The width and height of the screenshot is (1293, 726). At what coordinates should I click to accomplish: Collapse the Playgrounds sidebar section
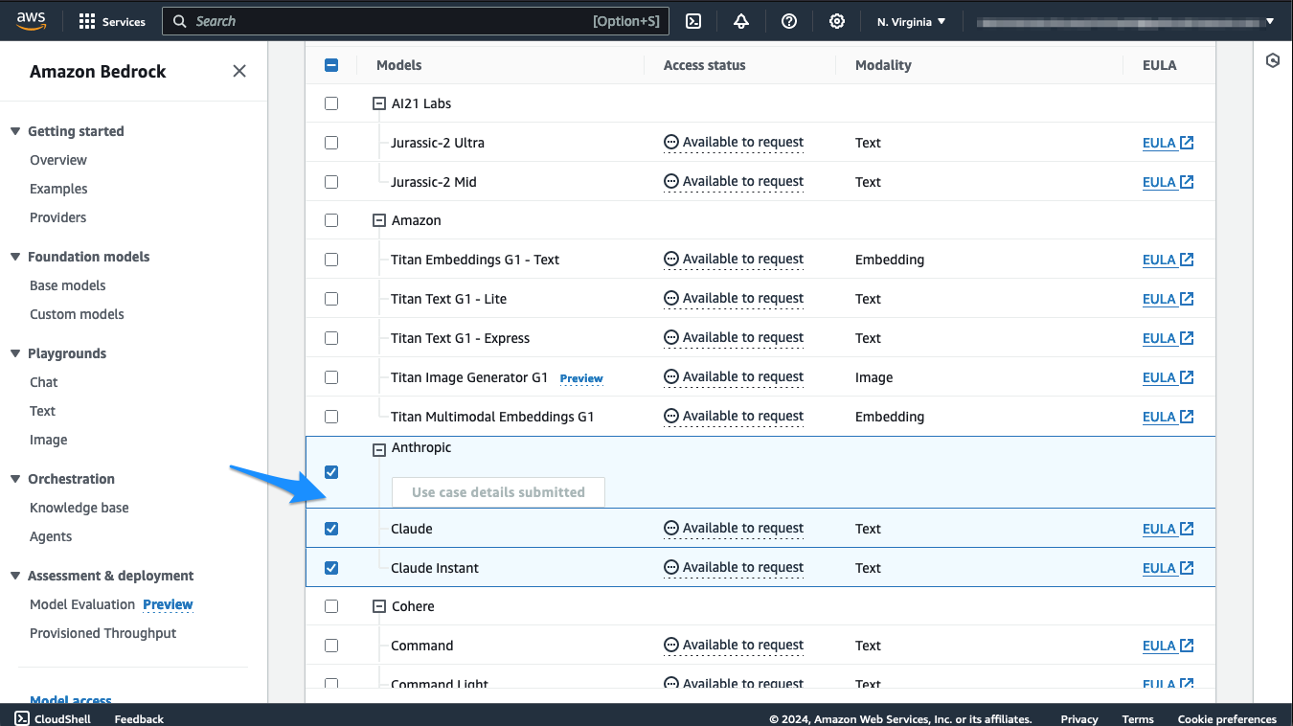15,353
